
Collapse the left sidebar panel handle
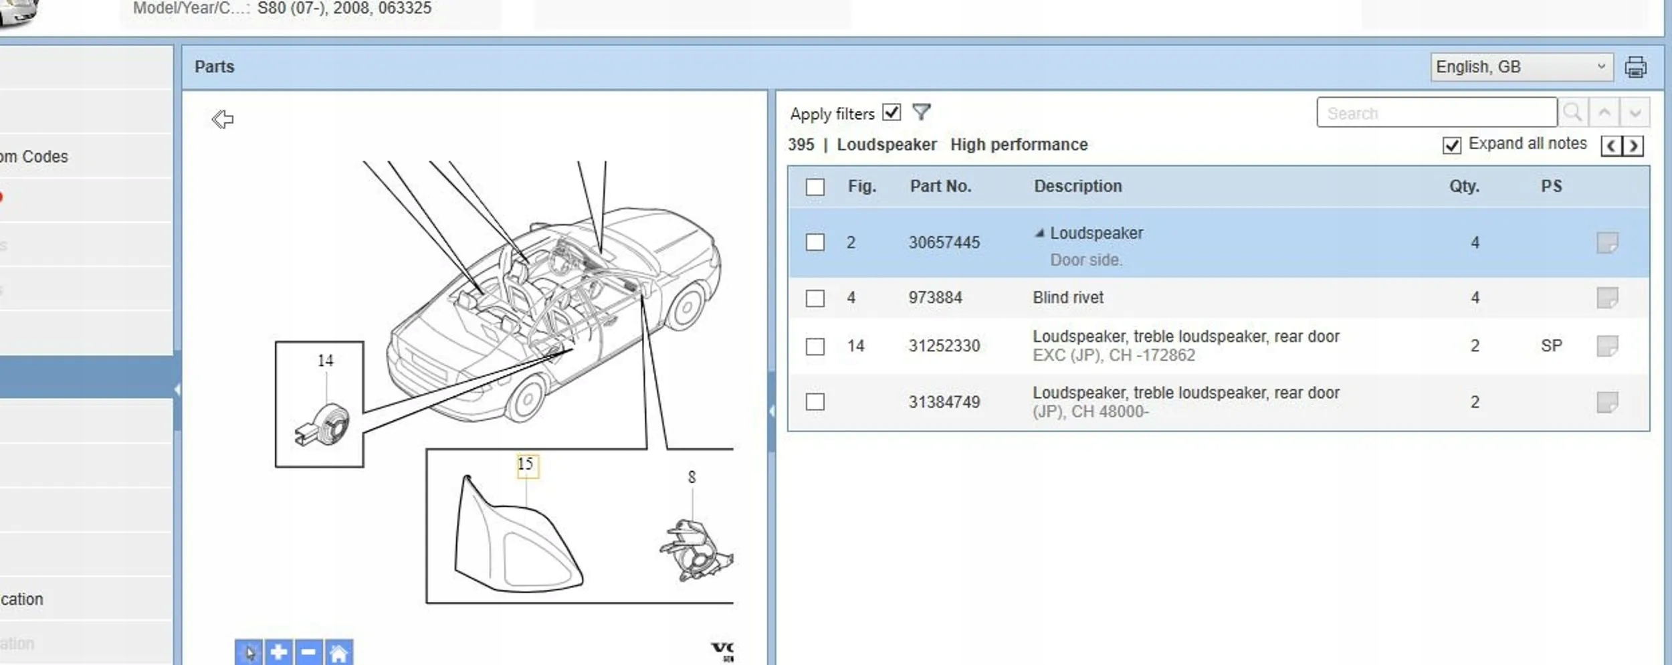[177, 389]
